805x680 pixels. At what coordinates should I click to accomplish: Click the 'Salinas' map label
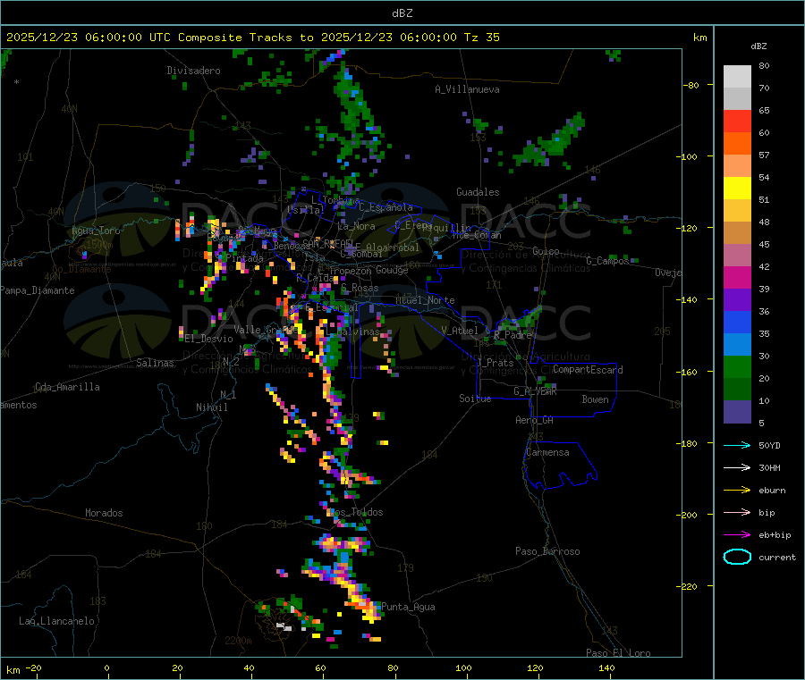(x=155, y=363)
